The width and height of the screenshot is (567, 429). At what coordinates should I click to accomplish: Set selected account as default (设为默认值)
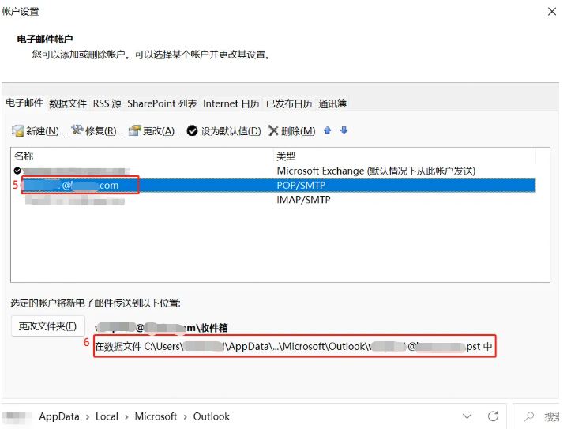[223, 131]
